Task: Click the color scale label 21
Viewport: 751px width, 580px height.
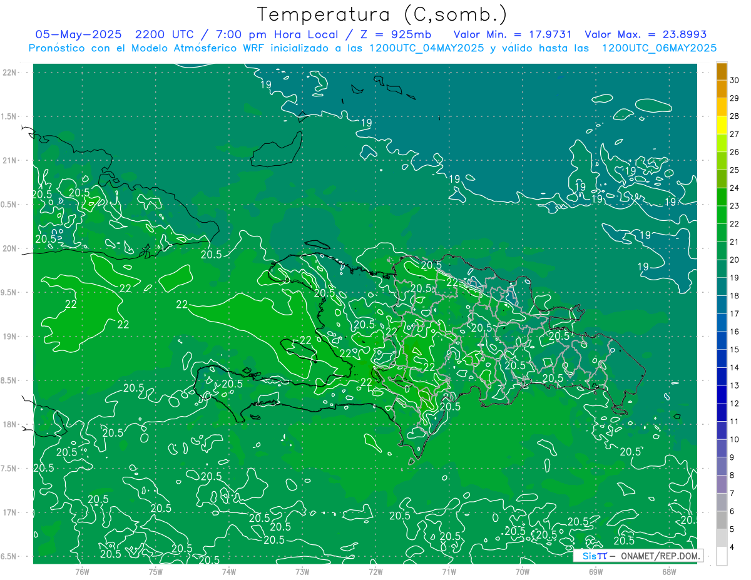Action: (x=735, y=242)
